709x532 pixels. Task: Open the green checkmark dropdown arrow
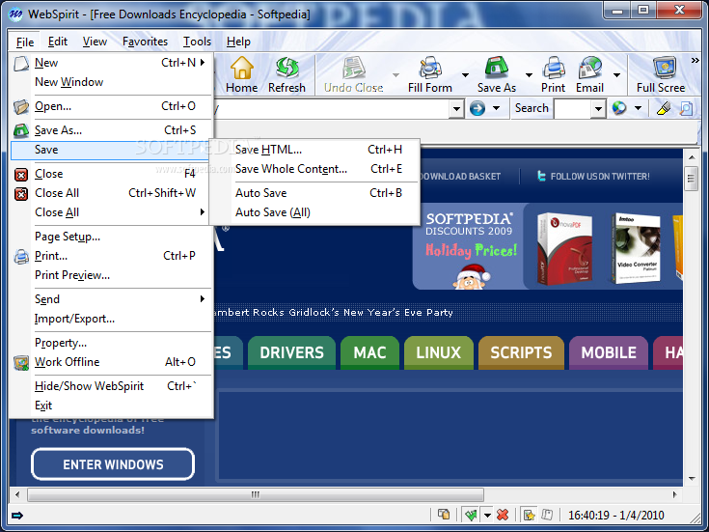[487, 515]
